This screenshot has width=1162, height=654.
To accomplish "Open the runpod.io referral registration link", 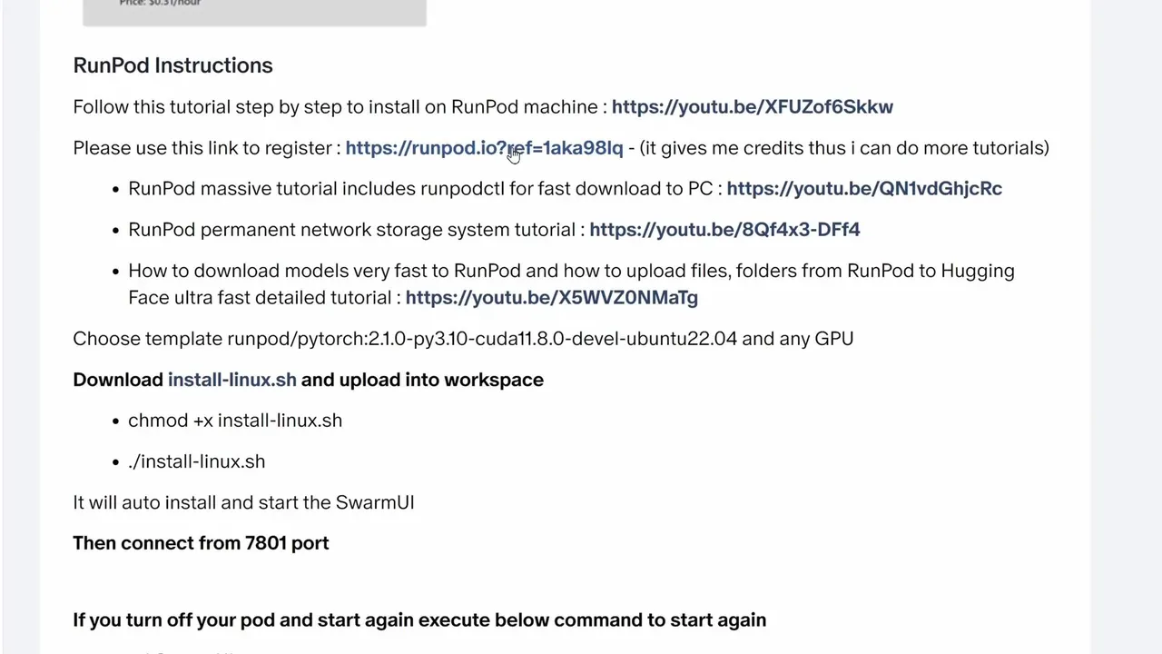I will [x=484, y=148].
